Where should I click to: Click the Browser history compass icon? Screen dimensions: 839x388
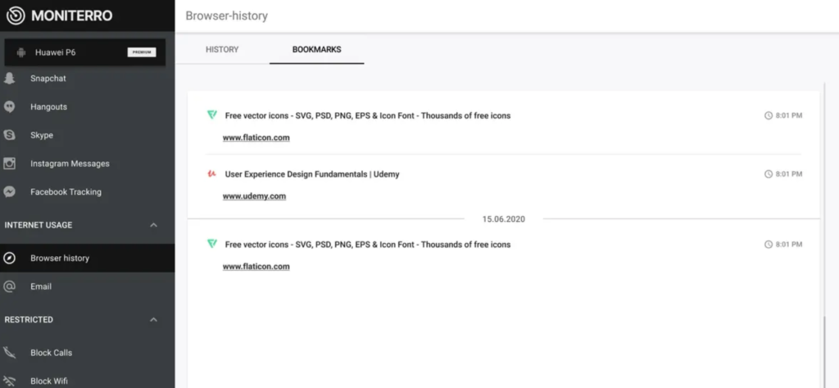tap(9, 258)
